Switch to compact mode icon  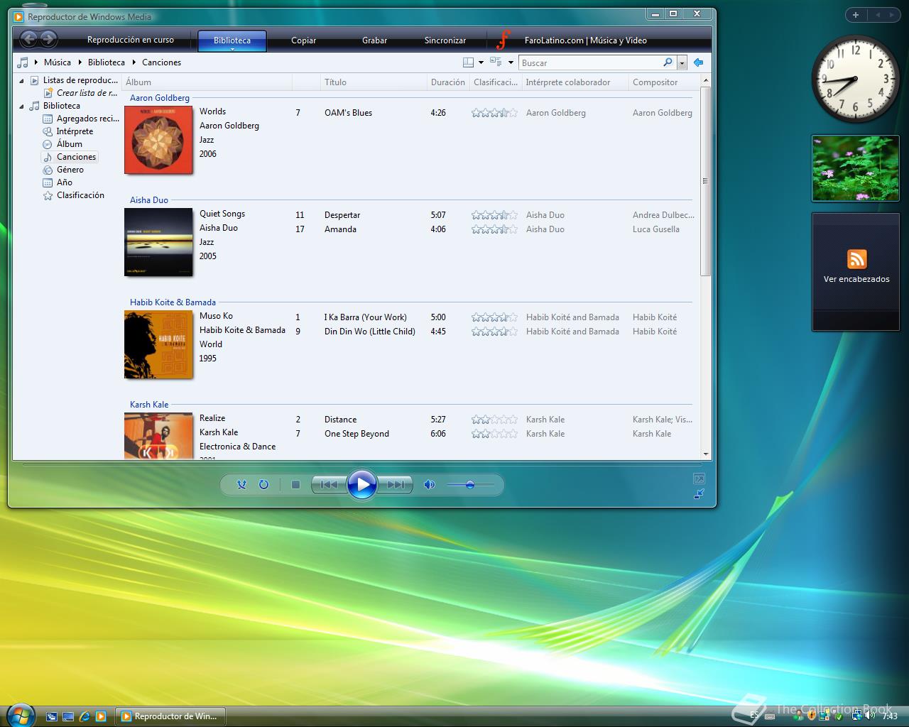click(699, 494)
